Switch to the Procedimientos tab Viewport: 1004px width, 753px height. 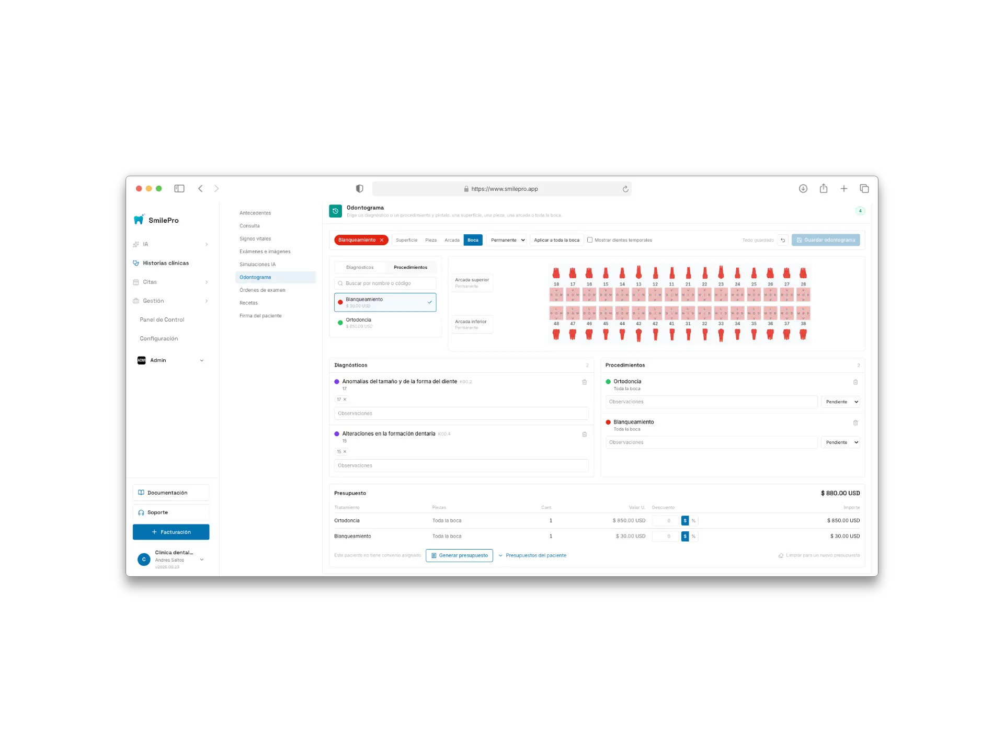[x=410, y=267]
